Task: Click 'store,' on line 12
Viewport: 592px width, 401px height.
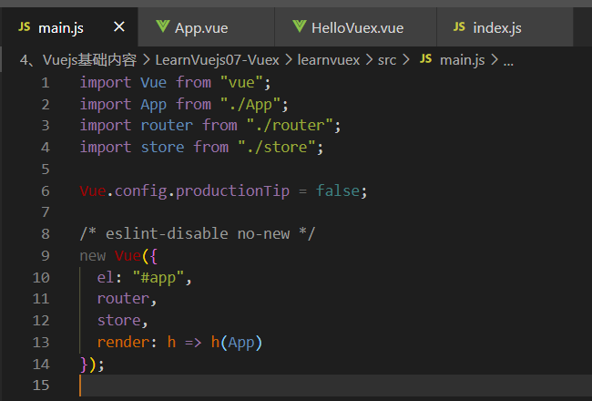Action: (x=122, y=321)
